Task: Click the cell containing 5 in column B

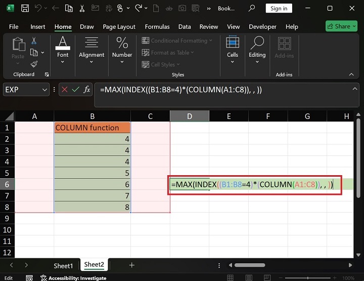Action: pyautogui.click(x=93, y=173)
